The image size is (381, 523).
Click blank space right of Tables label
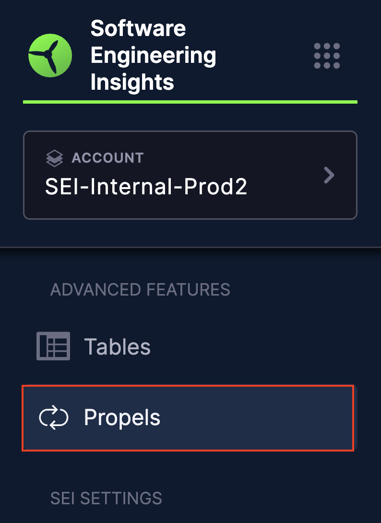[x=254, y=346]
